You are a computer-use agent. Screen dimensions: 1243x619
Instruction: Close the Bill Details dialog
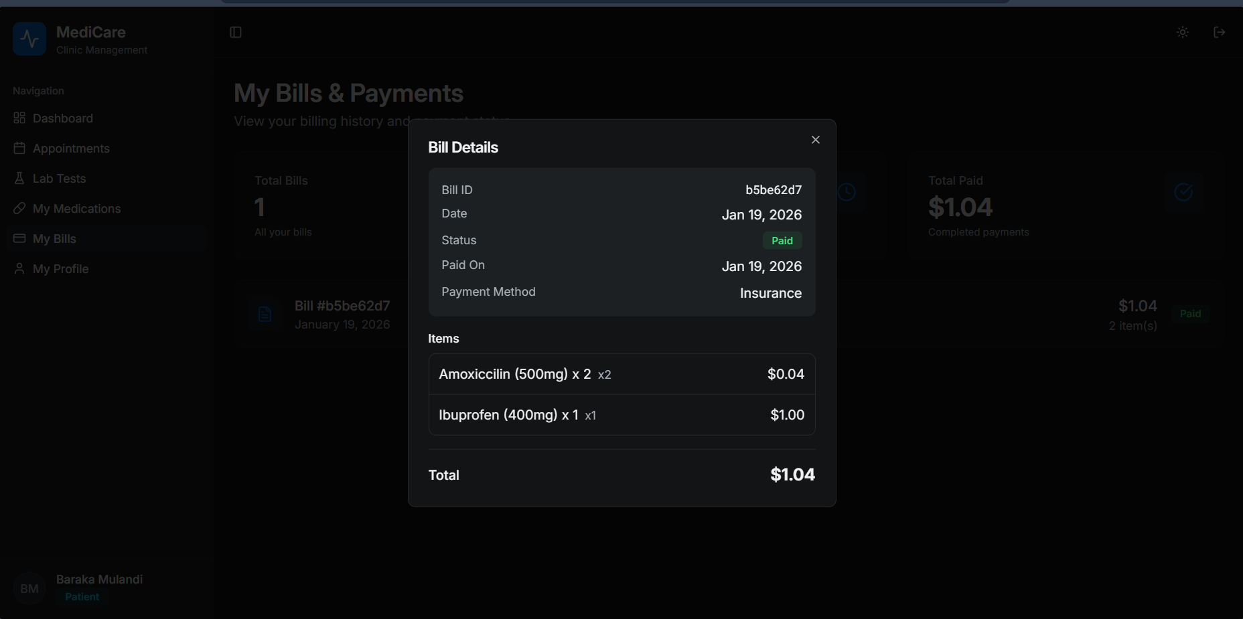815,140
